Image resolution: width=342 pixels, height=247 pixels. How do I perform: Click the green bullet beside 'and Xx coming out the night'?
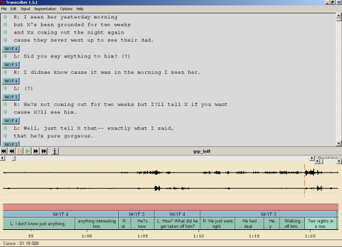pyautogui.click(x=5, y=32)
